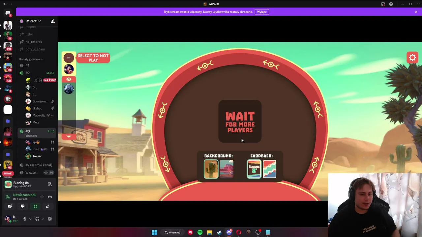Image resolution: width=422 pixels, height=237 pixels.
Task: Open Blazing 8s game settings gear
Action: coord(412,58)
